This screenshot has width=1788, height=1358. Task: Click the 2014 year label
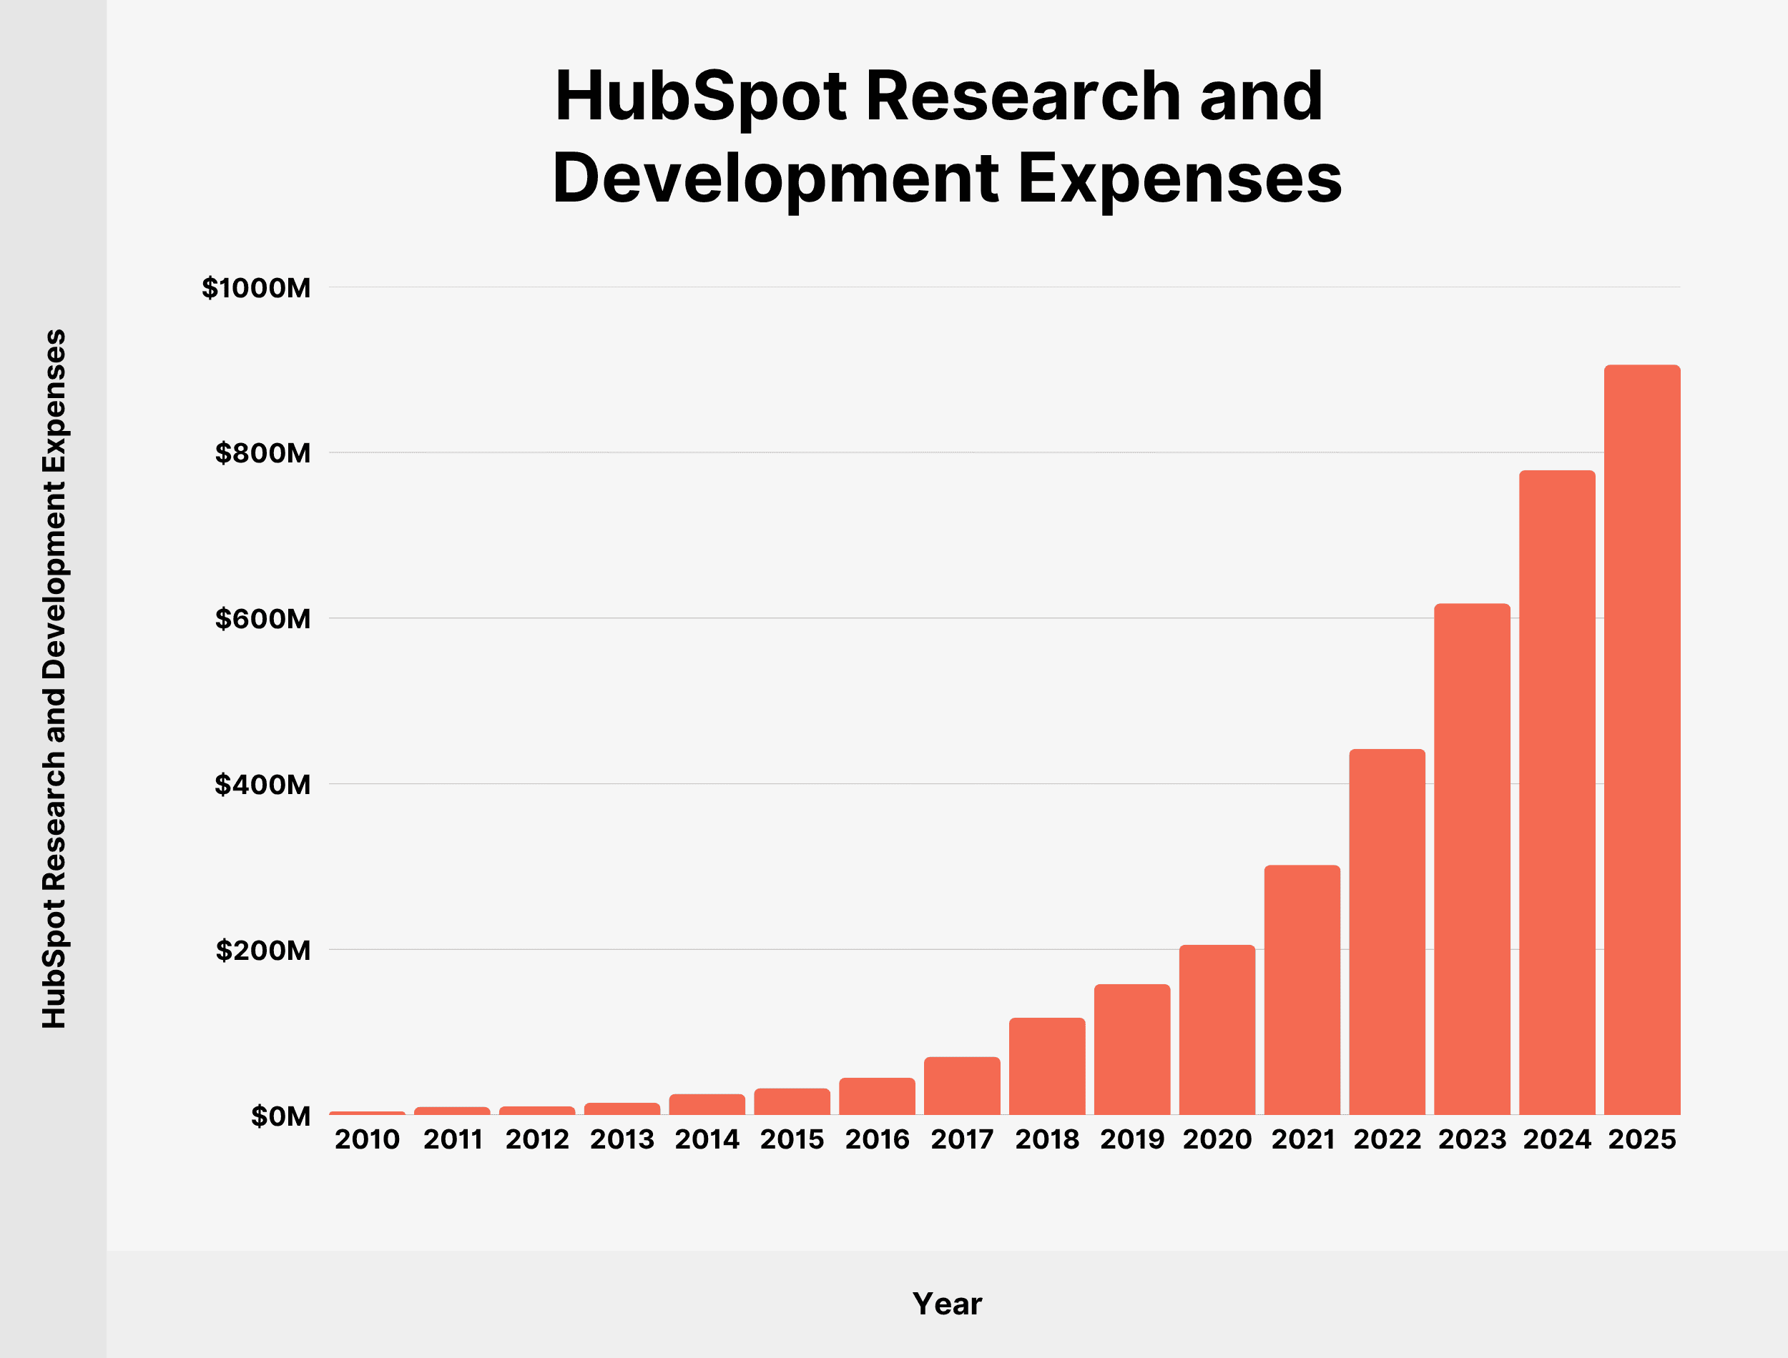(x=707, y=1140)
